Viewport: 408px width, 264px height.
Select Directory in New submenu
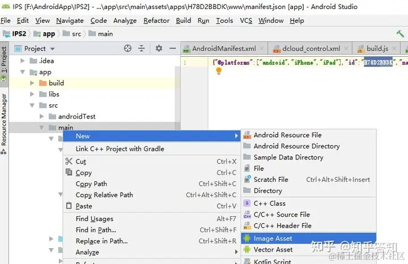[x=309, y=191]
